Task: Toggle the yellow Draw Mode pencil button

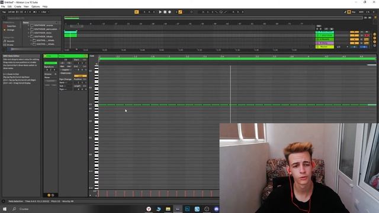Action: pos(180,12)
